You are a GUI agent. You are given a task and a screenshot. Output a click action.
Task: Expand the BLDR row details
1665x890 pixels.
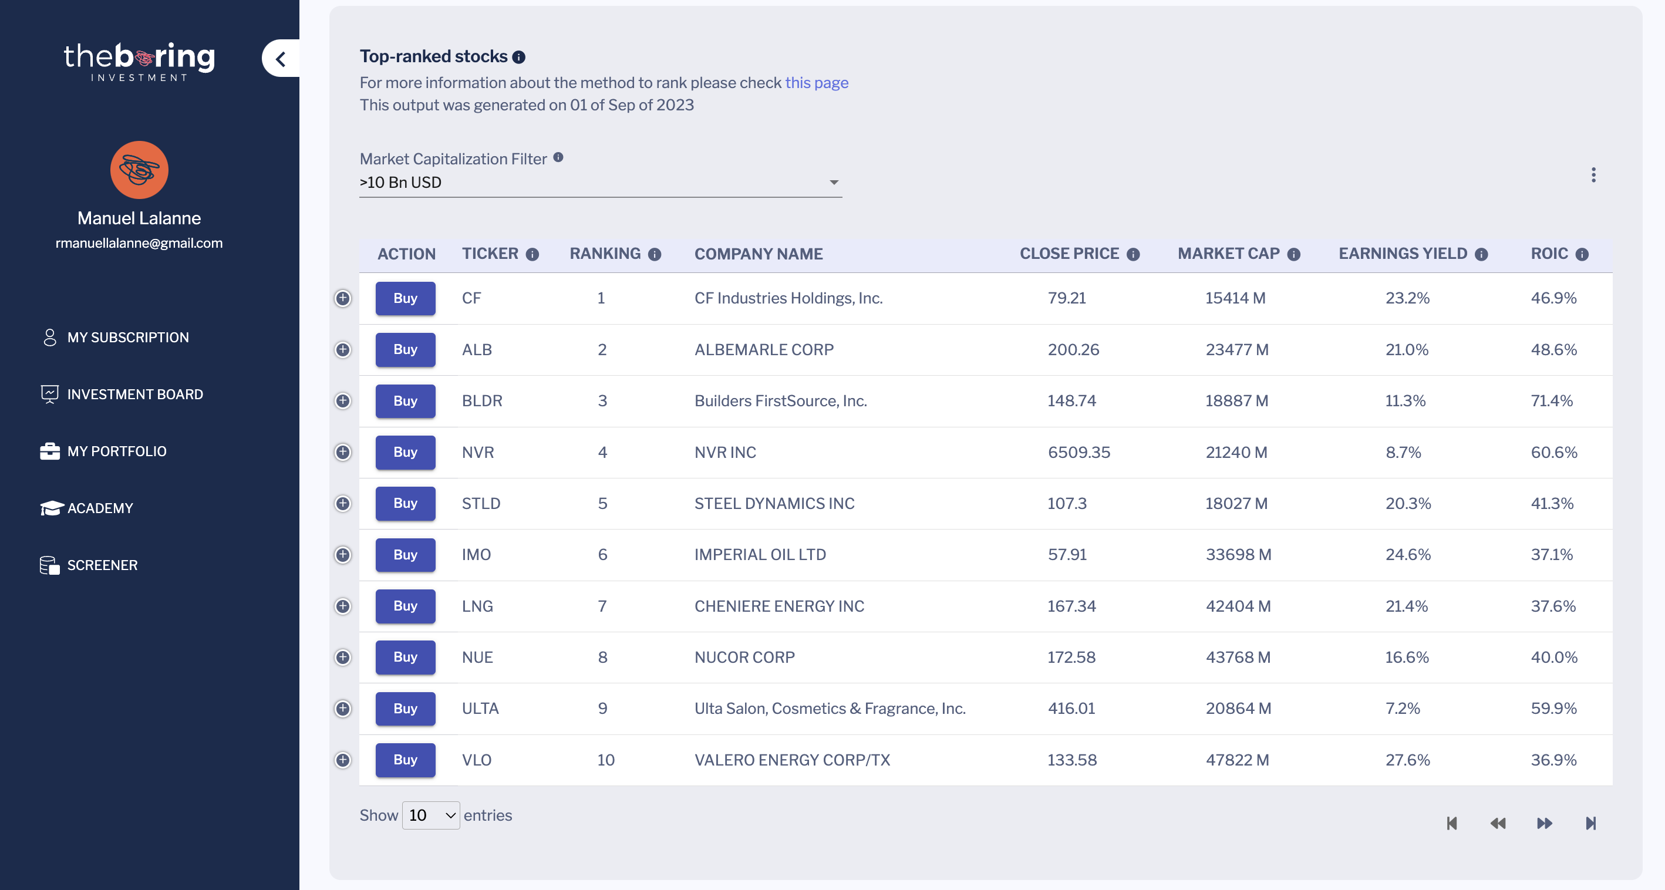(x=342, y=401)
